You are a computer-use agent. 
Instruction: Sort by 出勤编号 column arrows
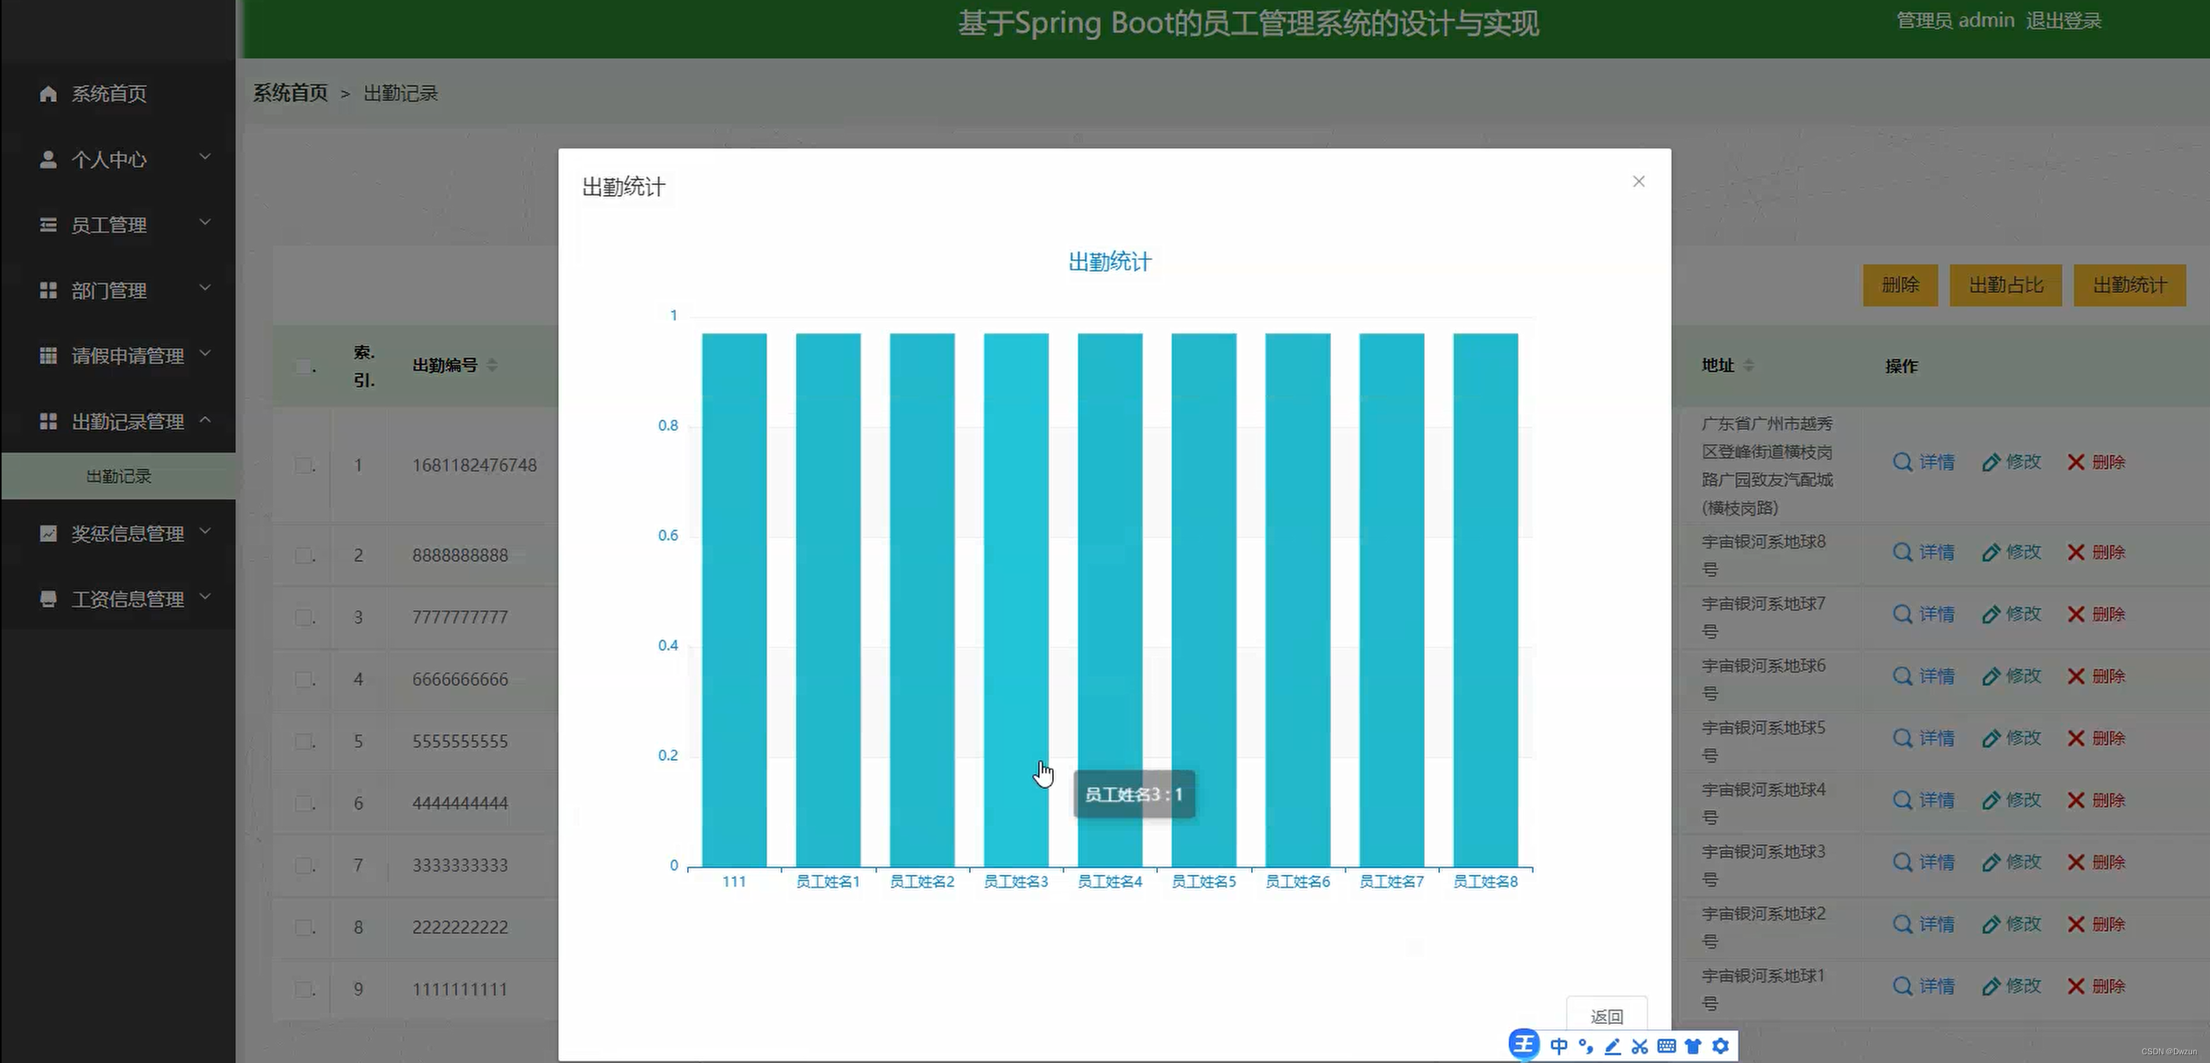[x=491, y=366]
